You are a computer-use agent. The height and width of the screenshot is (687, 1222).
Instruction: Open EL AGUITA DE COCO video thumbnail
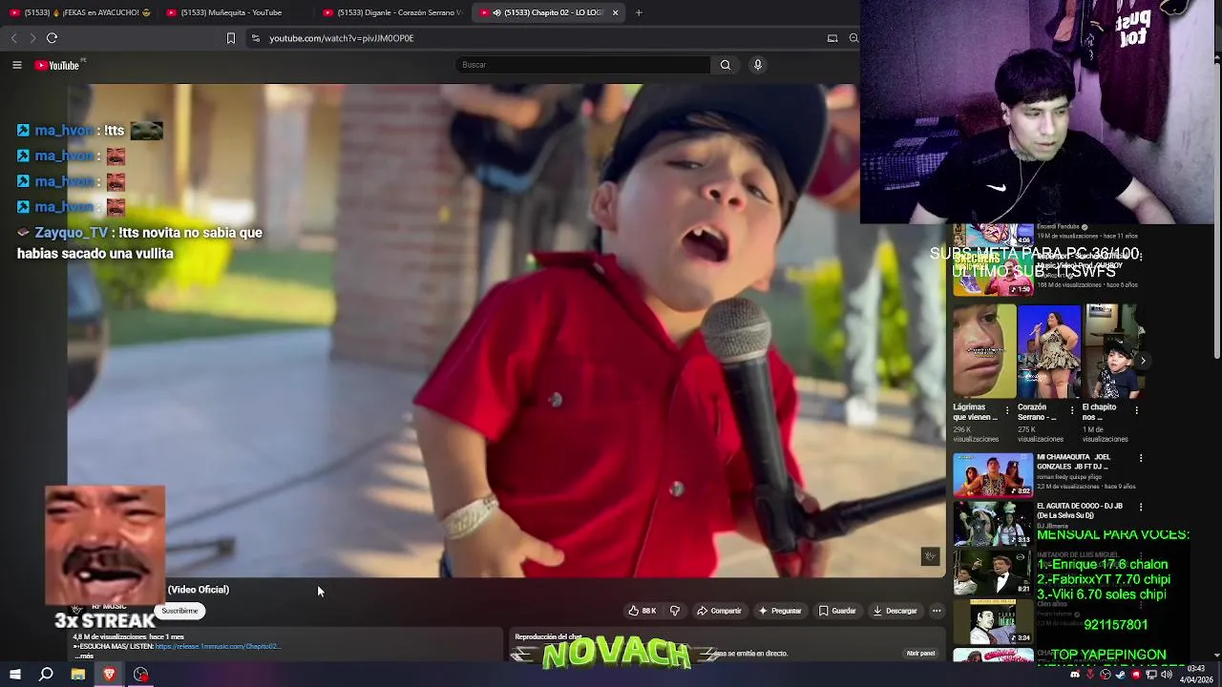pos(993,523)
